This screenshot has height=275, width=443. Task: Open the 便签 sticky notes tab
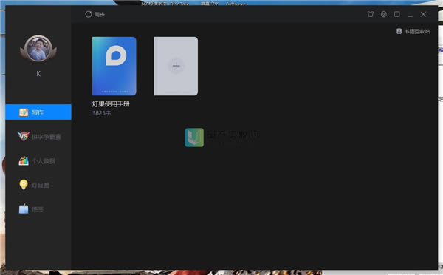point(31,209)
